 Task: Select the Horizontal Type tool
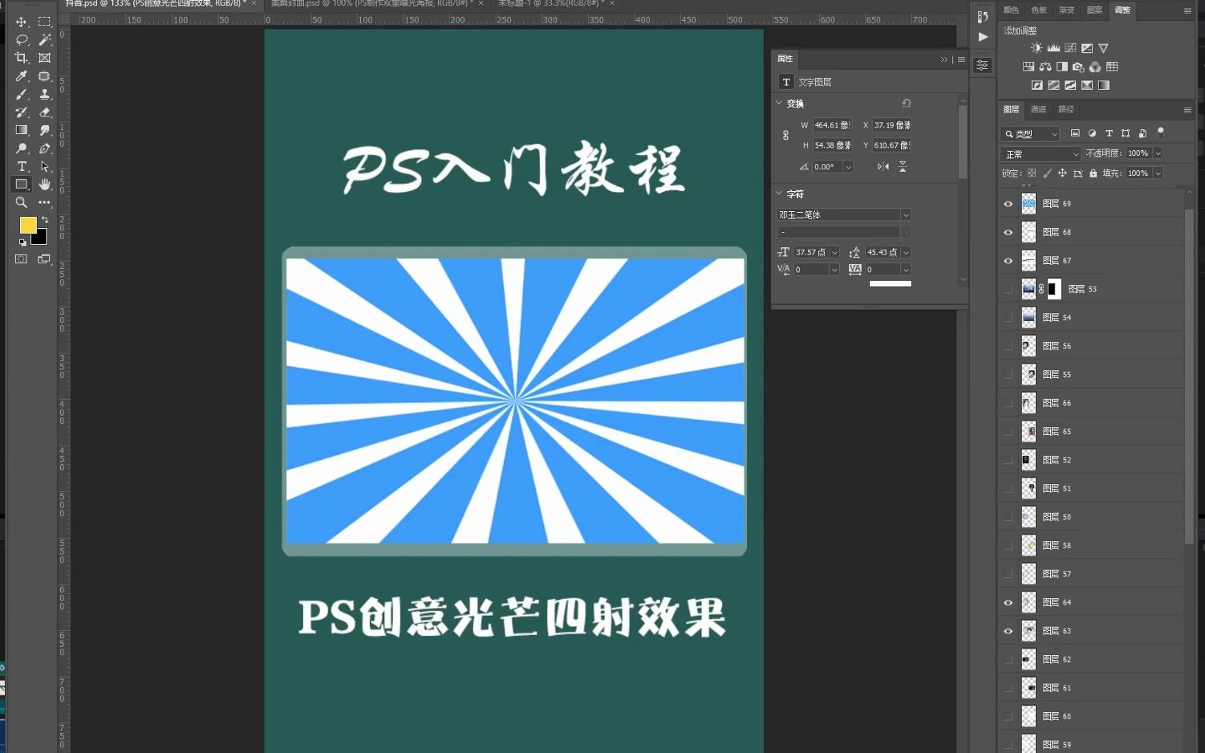click(x=21, y=165)
